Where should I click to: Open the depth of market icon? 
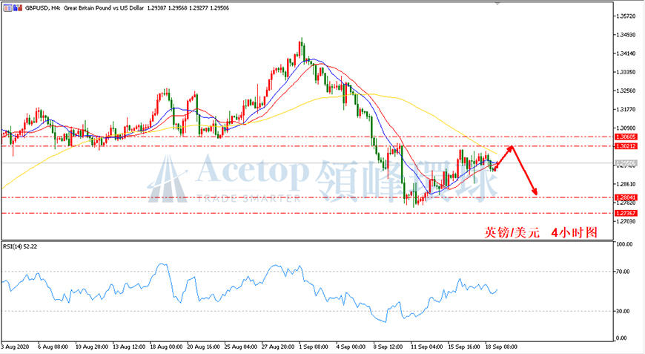pyautogui.click(x=18, y=8)
